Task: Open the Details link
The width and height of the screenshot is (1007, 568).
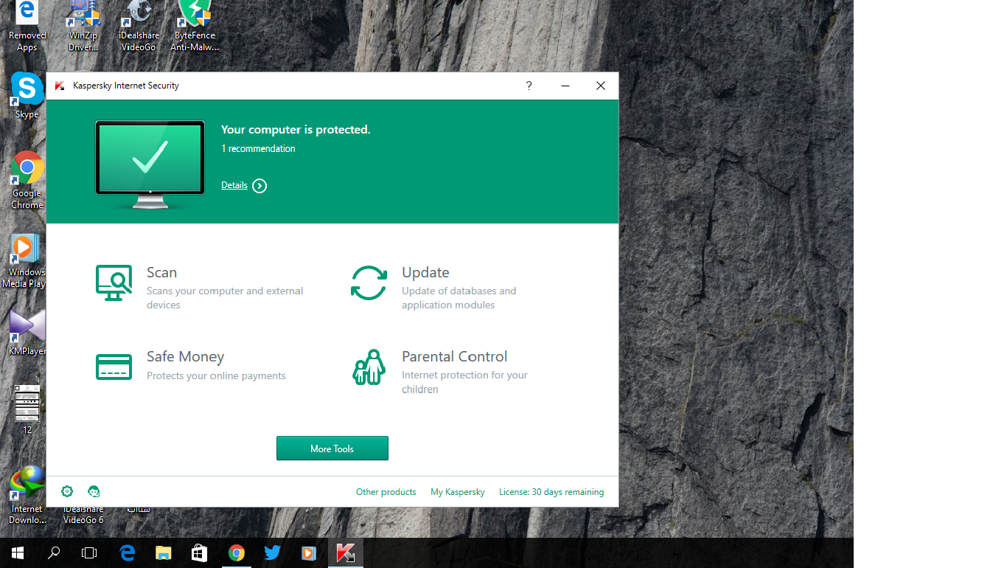Action: click(x=234, y=185)
